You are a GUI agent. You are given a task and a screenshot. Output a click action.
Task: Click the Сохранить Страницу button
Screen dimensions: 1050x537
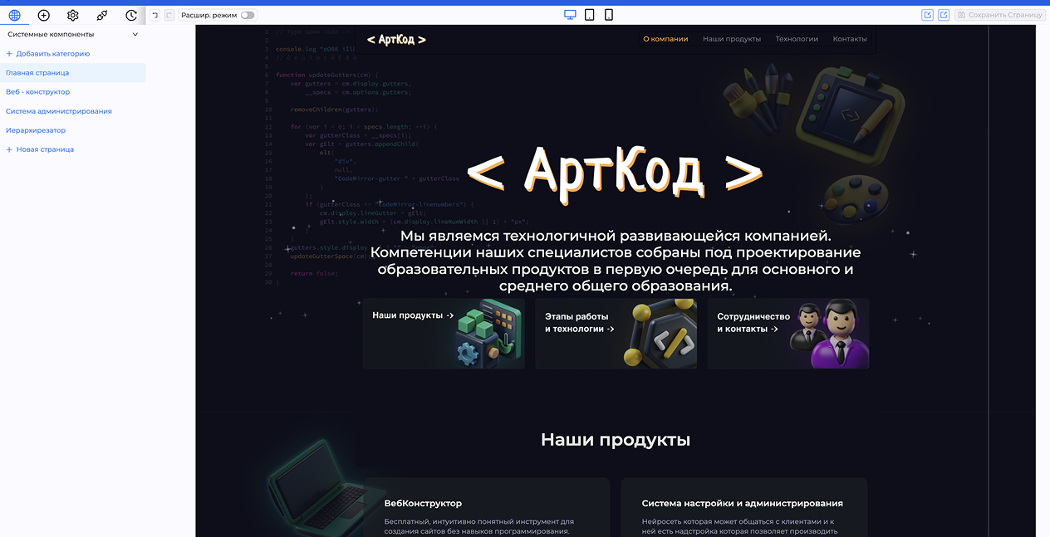[1000, 15]
